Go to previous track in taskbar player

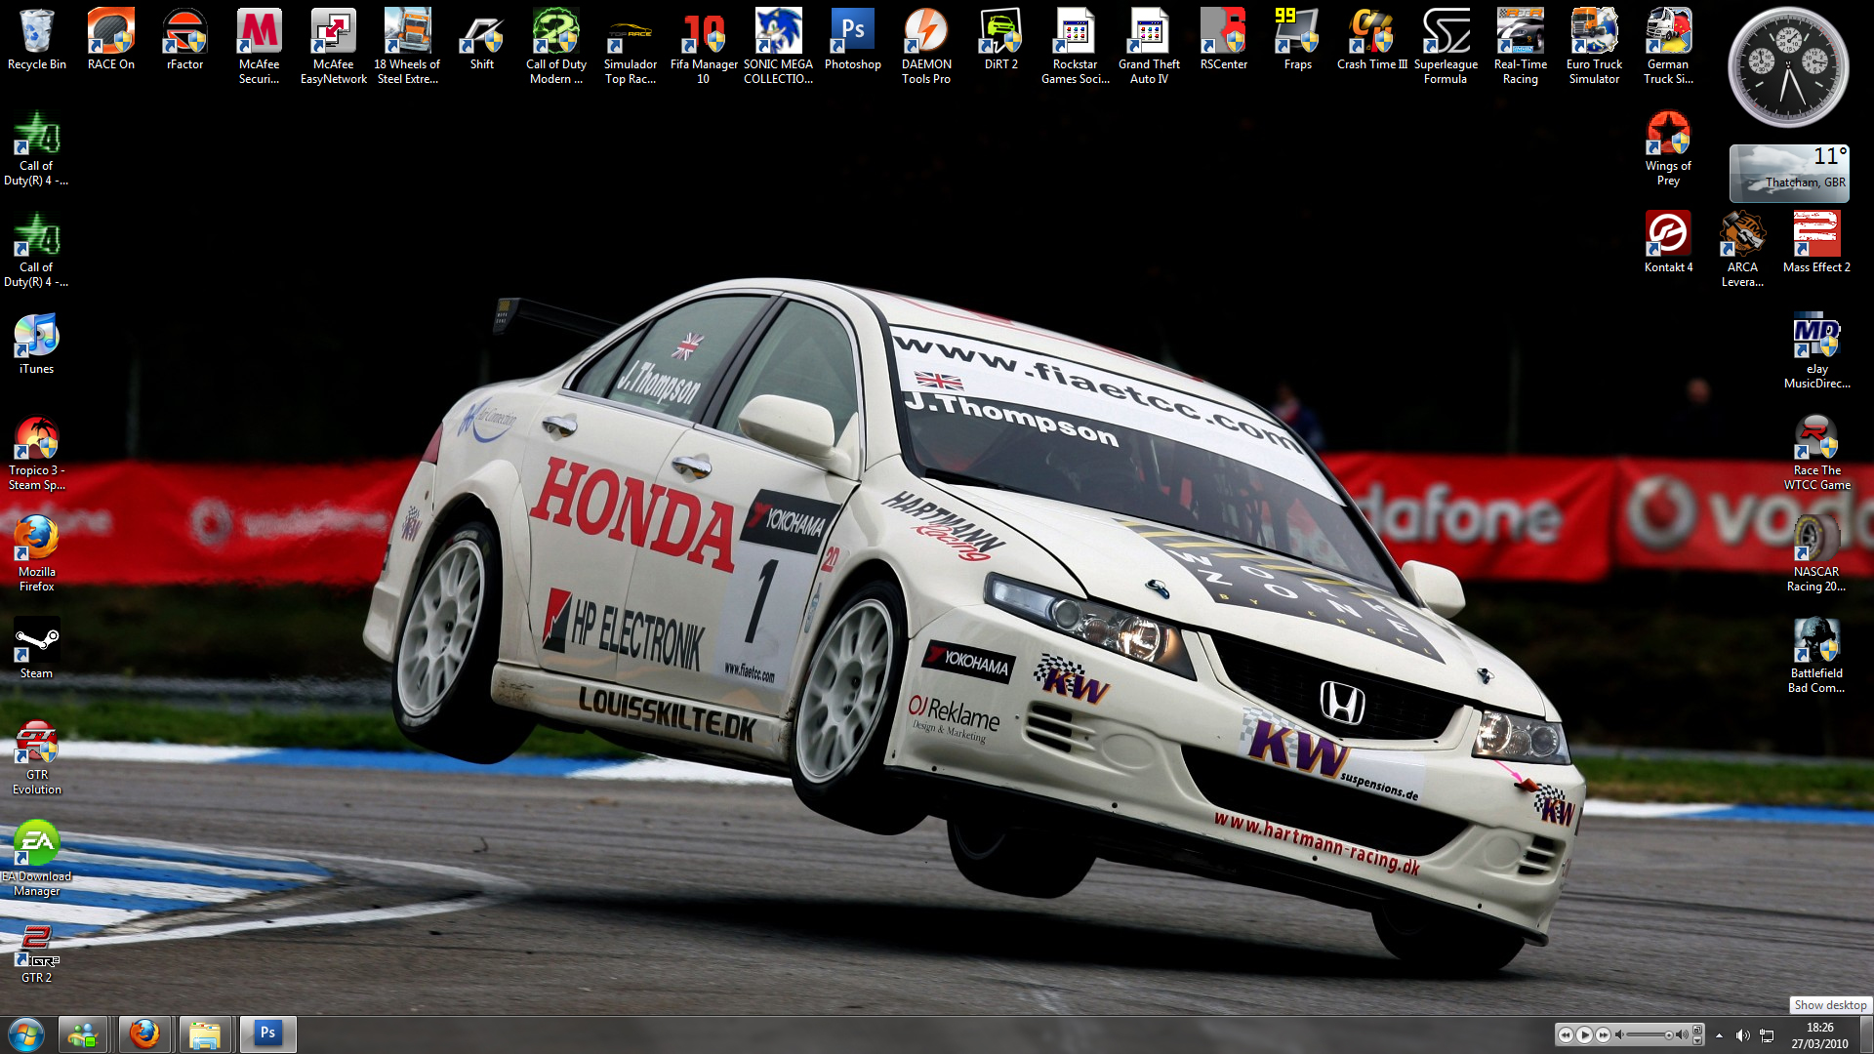point(1566,1034)
